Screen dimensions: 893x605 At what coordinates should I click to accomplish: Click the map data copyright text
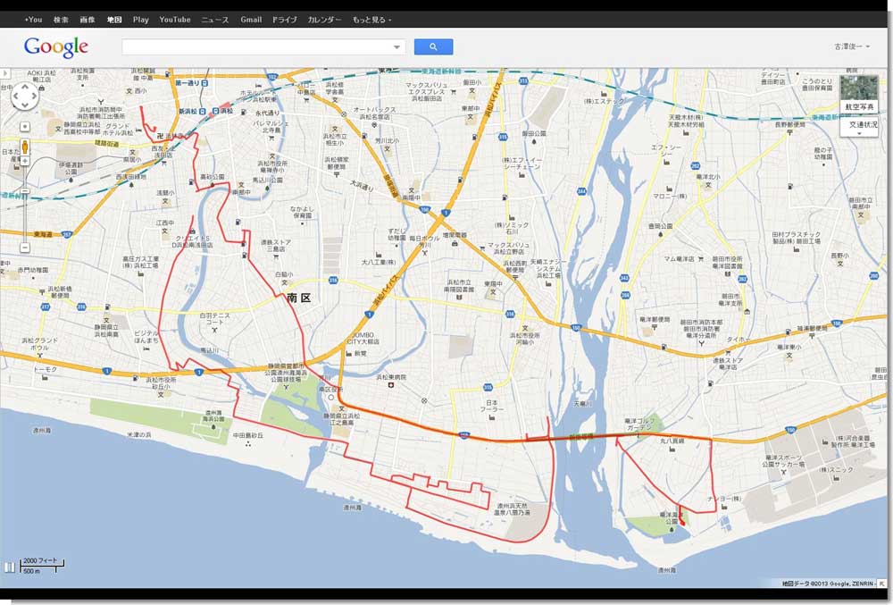coord(827,584)
